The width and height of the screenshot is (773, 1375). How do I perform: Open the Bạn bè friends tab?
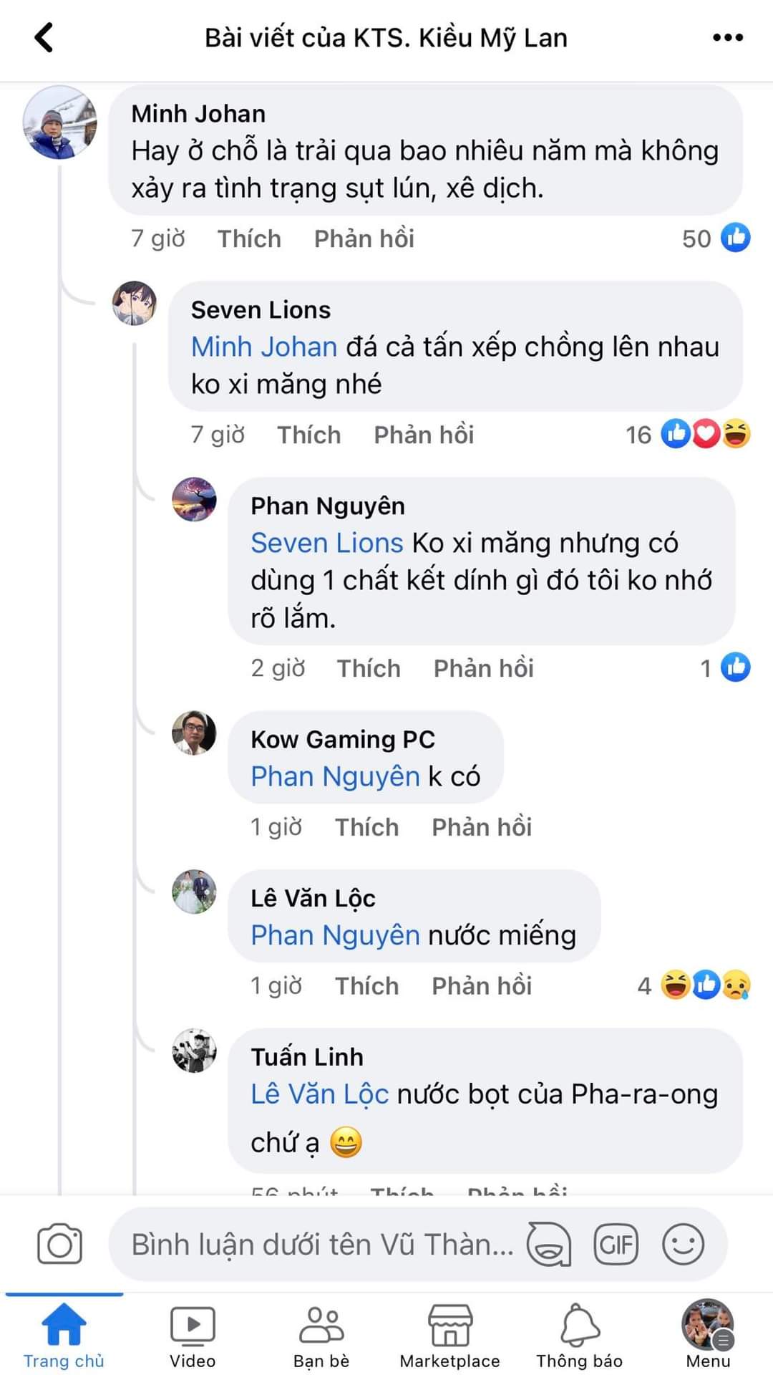pos(321,1336)
